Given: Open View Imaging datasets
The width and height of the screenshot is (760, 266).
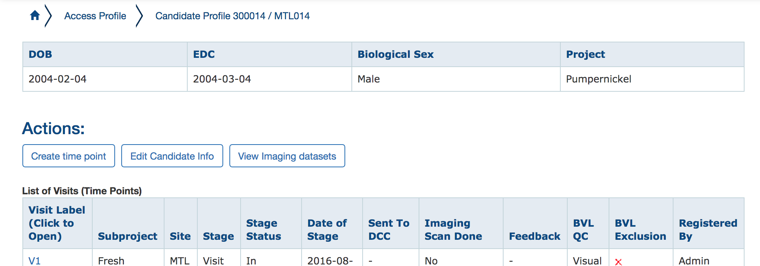Looking at the screenshot, I should tap(287, 156).
